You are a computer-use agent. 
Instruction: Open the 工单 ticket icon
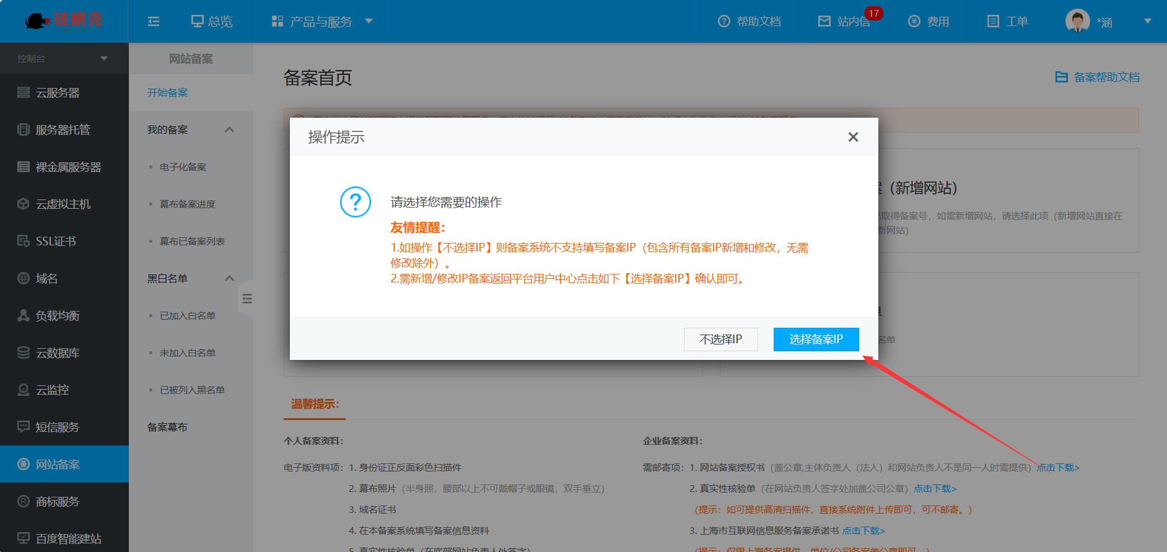pyautogui.click(x=993, y=22)
